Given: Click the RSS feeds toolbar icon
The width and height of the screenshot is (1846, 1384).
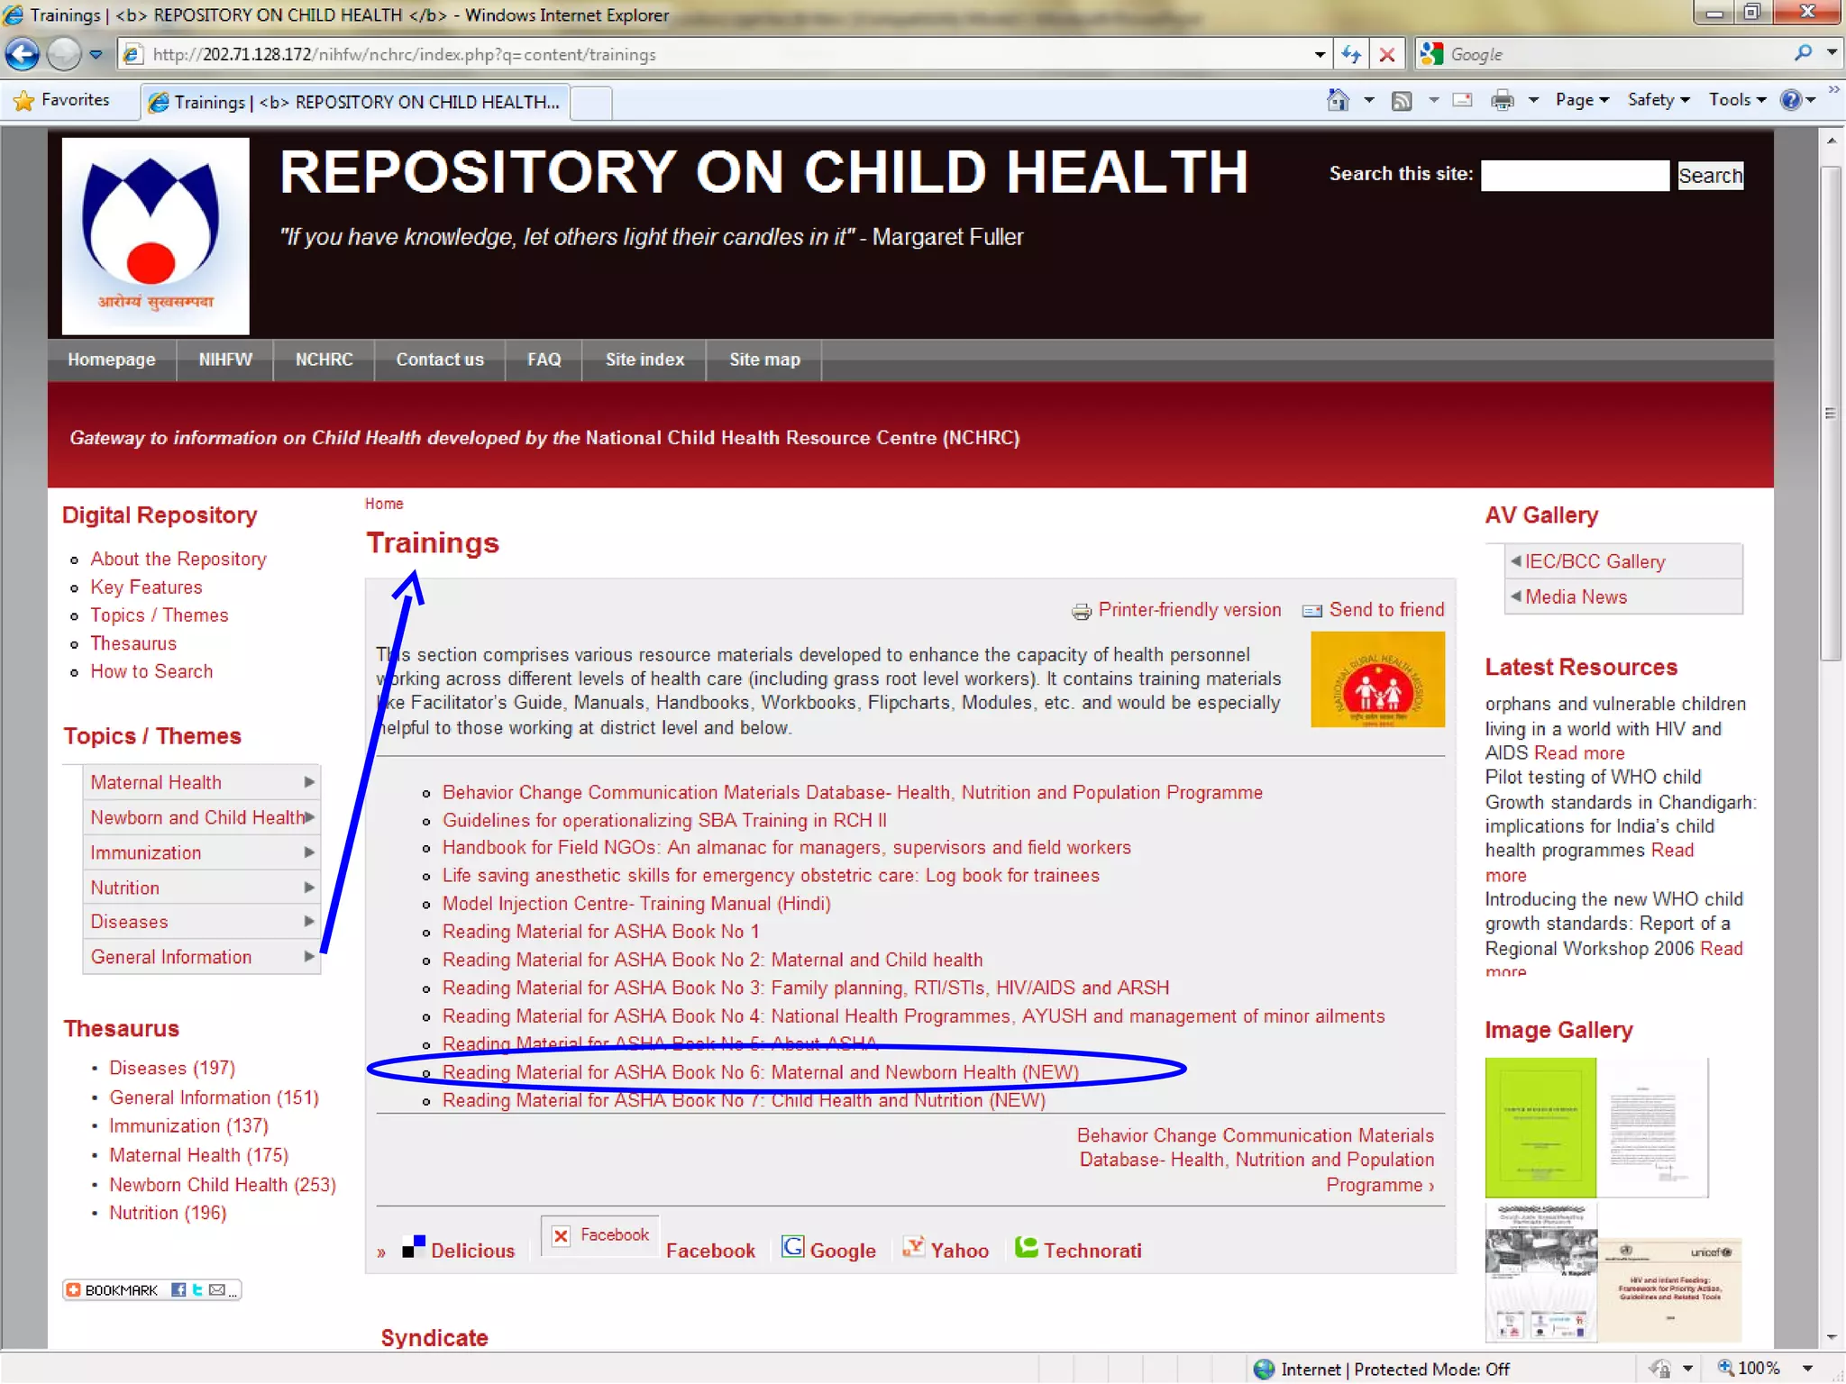Looking at the screenshot, I should coord(1402,101).
